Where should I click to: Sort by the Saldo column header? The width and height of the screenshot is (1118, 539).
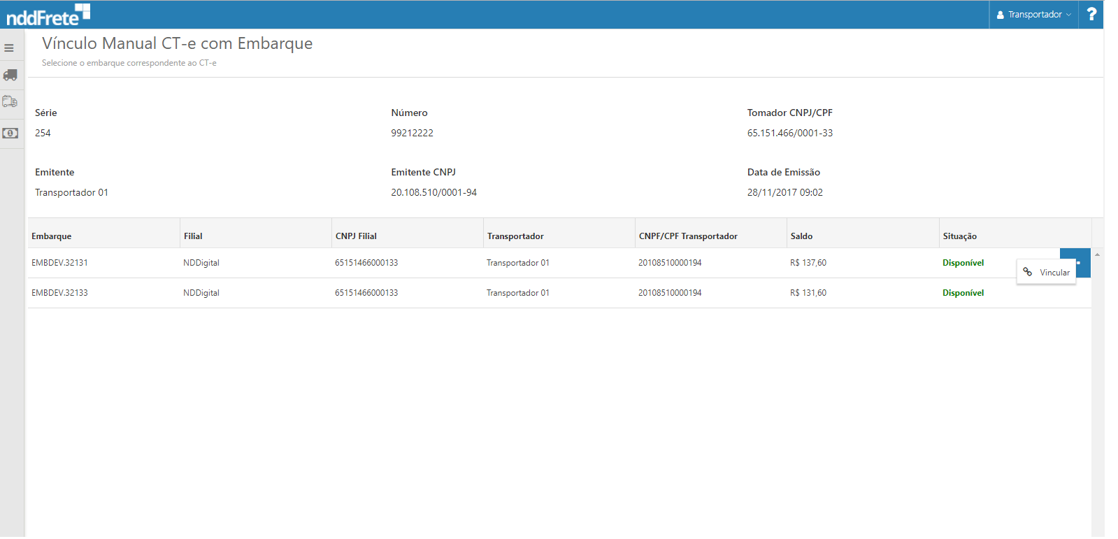coord(801,236)
